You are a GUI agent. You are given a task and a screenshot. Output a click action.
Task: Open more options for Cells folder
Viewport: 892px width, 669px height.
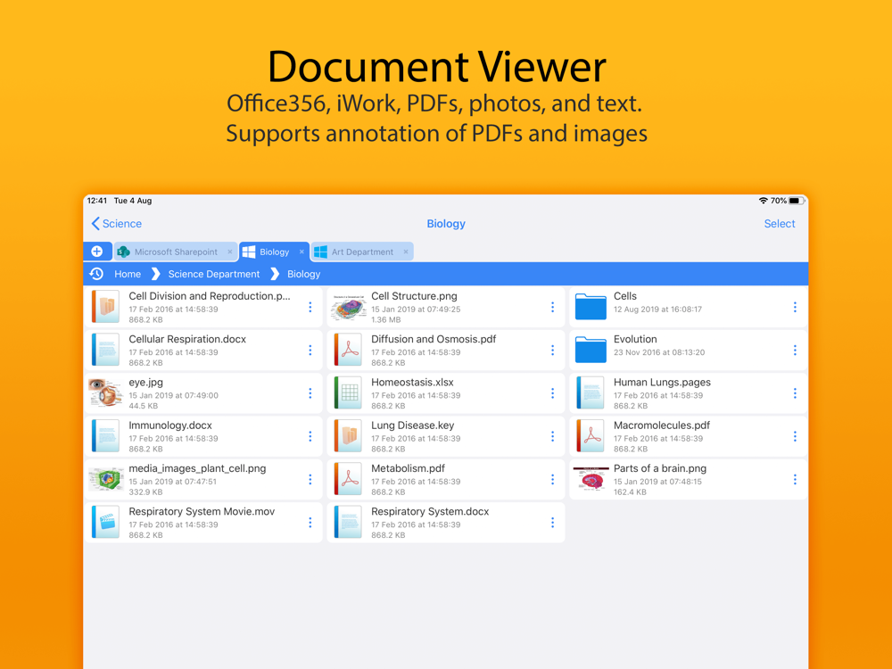795,307
